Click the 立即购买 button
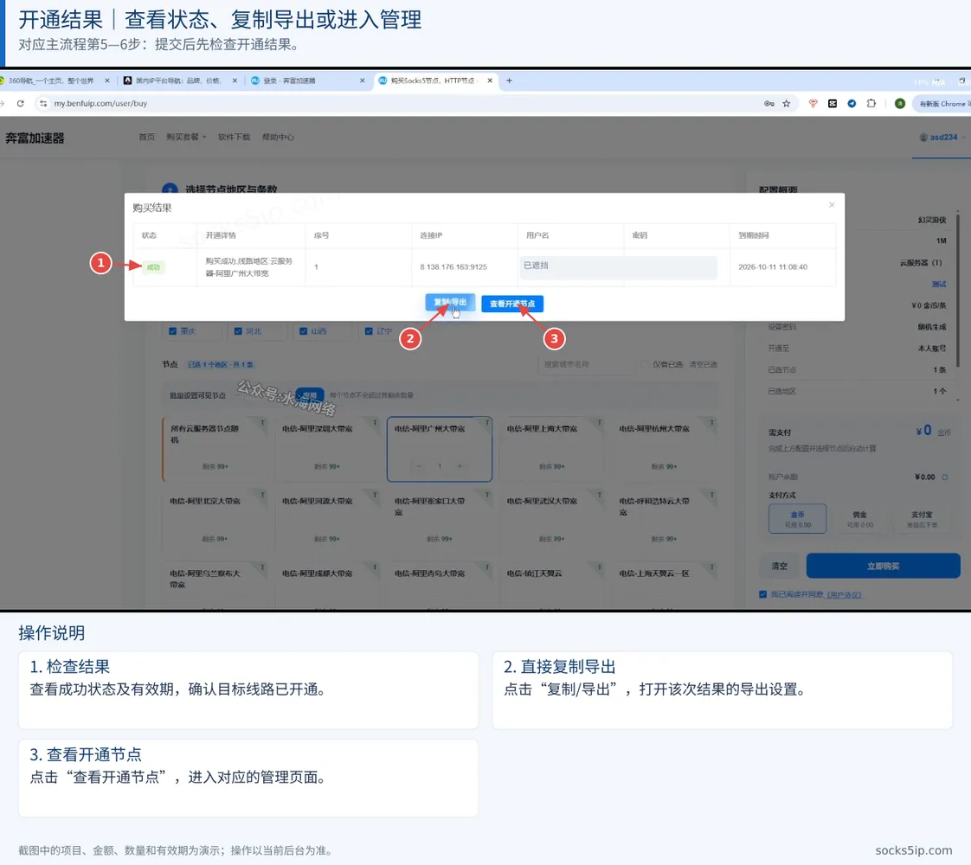The height and width of the screenshot is (865, 971). tap(883, 567)
